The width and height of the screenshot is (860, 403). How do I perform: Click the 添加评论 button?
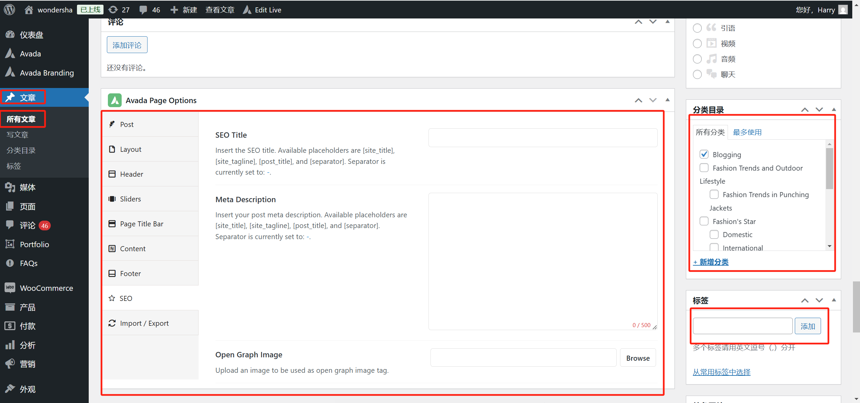(x=127, y=44)
